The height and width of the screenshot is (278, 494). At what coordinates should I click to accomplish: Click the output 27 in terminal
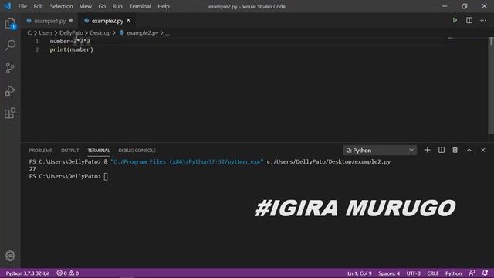pyautogui.click(x=32, y=169)
